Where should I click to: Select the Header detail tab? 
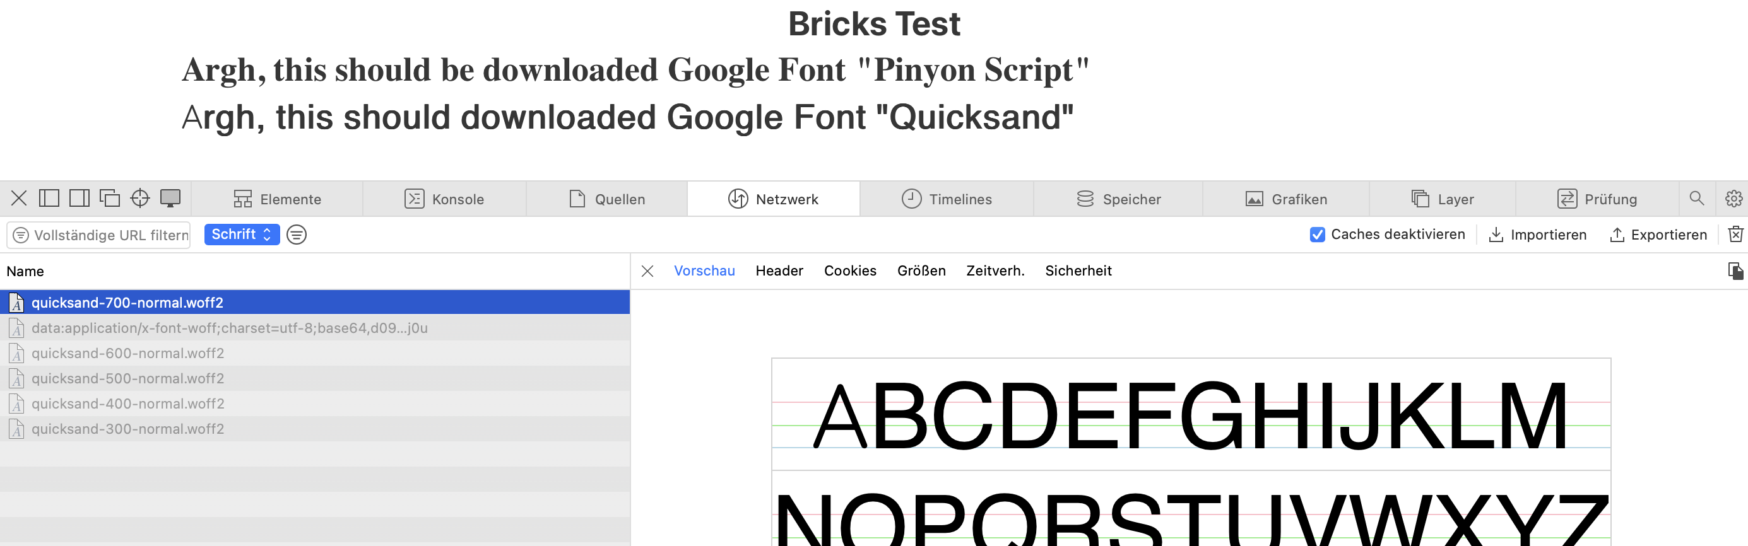779,270
